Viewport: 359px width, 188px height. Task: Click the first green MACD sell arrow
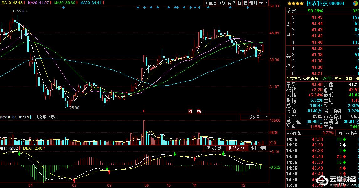tap(19, 154)
